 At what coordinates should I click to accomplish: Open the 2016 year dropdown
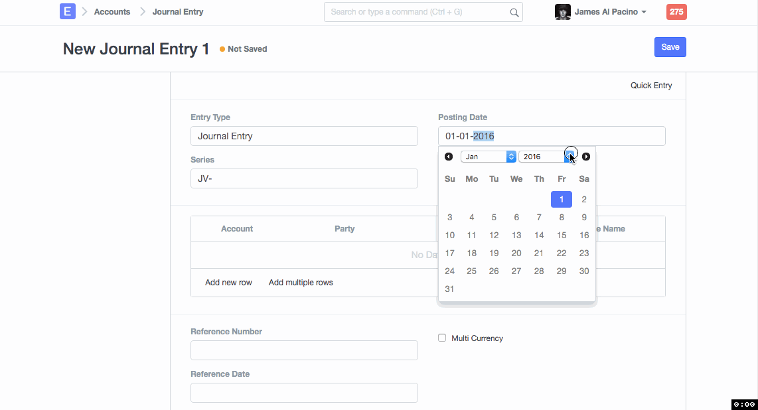click(x=546, y=157)
